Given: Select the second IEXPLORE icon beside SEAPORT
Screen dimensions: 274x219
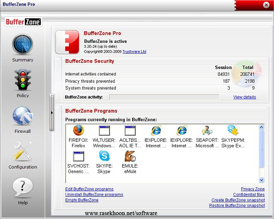Looking at the screenshot, I should [181, 130].
